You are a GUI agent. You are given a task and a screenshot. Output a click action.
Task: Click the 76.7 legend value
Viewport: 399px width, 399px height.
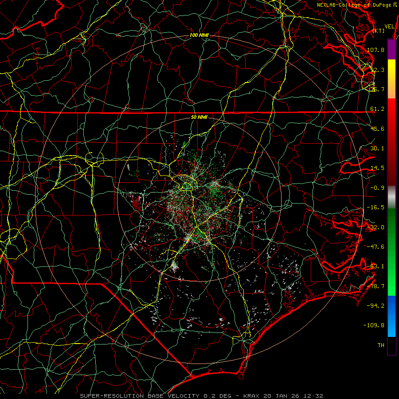pos(377,89)
